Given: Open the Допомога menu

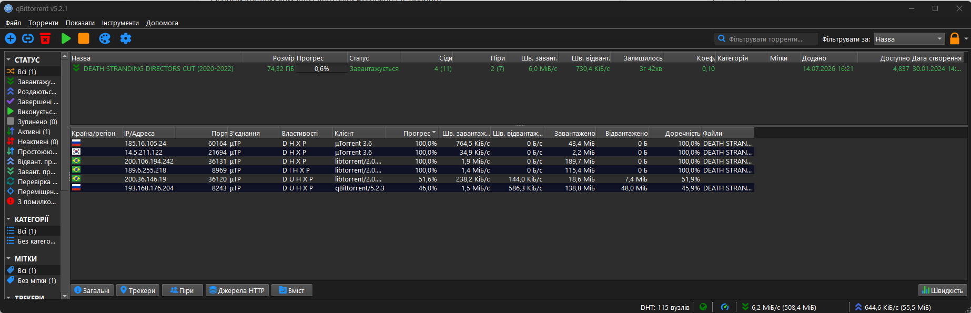Looking at the screenshot, I should [x=162, y=23].
